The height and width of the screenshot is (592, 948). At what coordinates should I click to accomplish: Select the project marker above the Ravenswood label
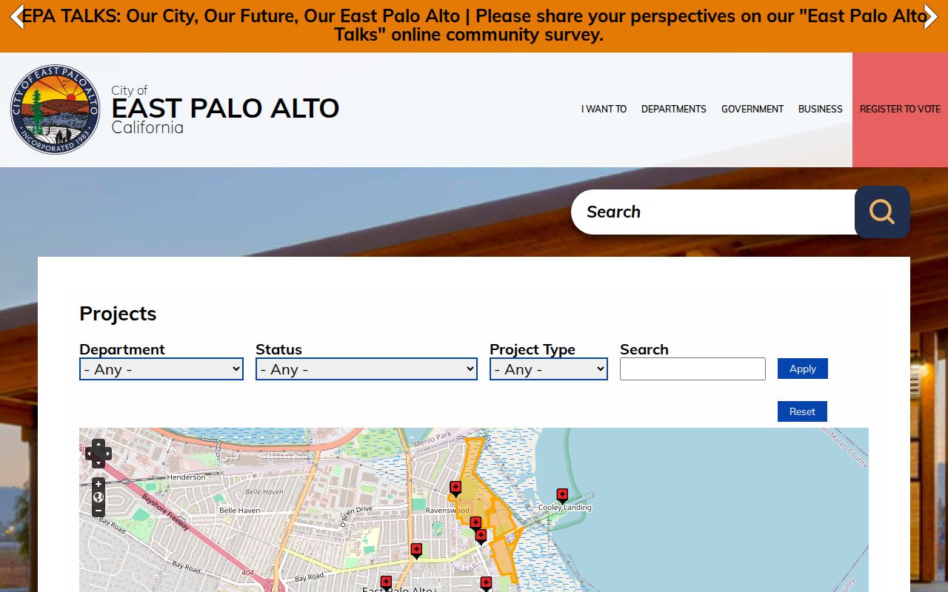(455, 488)
